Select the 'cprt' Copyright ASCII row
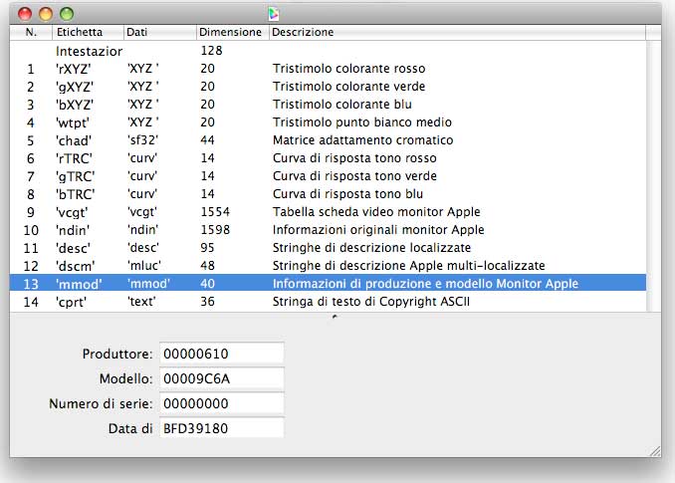This screenshot has width=675, height=483. click(299, 302)
